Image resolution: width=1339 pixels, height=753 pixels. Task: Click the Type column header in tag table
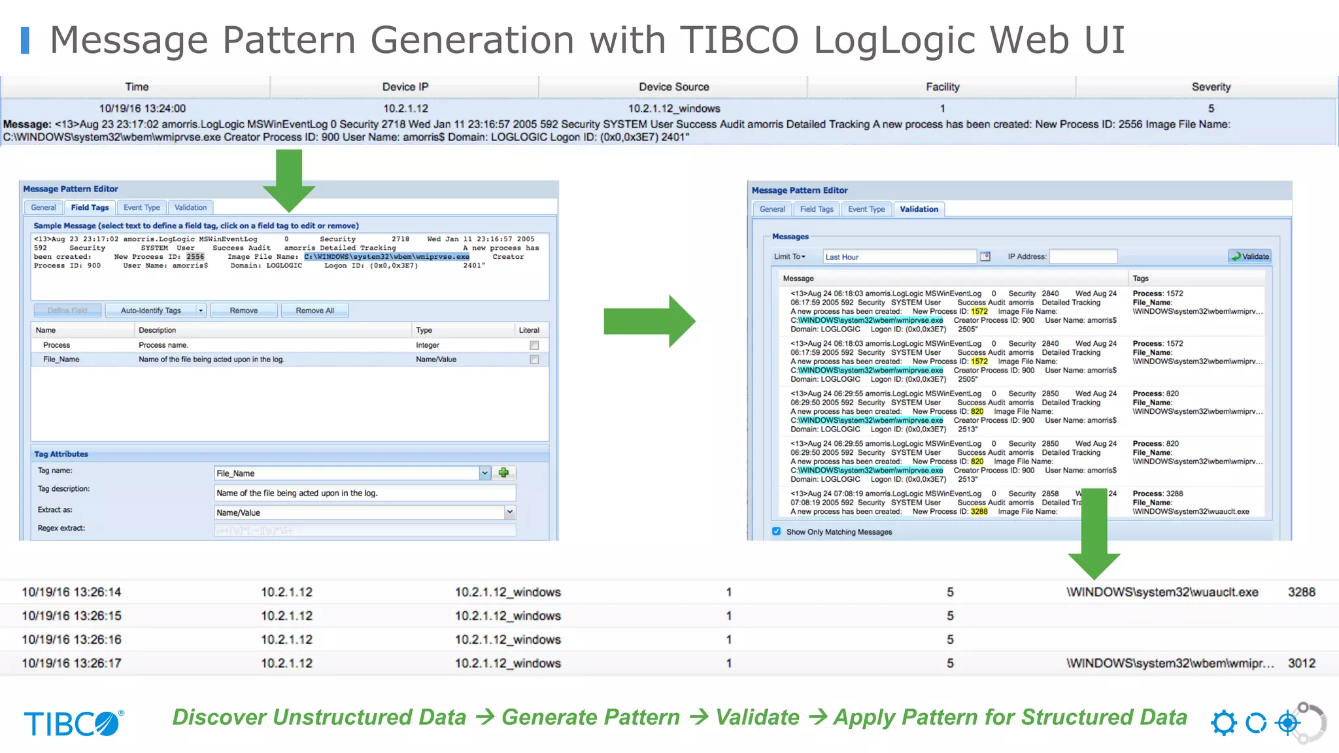(x=463, y=330)
